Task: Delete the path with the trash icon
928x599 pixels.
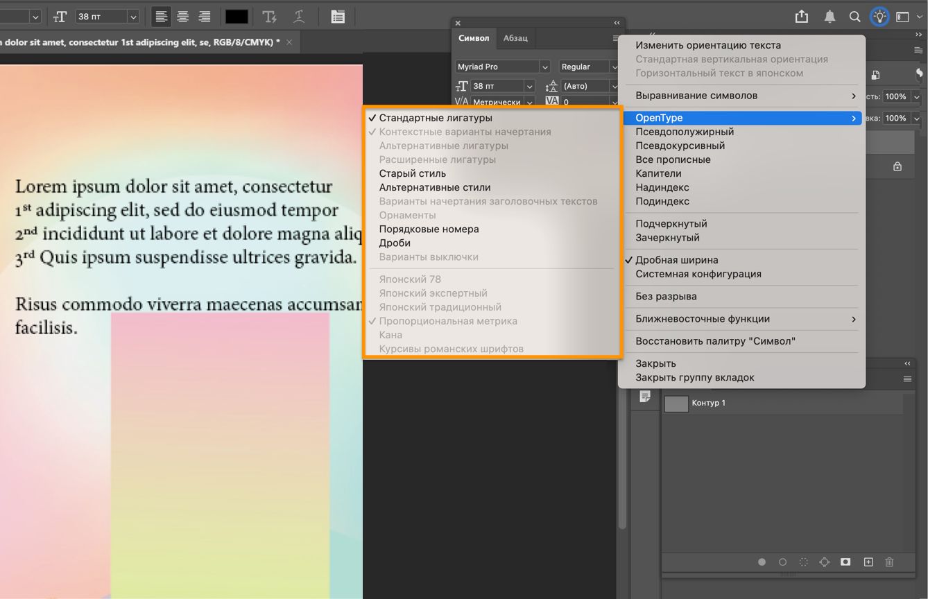Action: [x=890, y=562]
